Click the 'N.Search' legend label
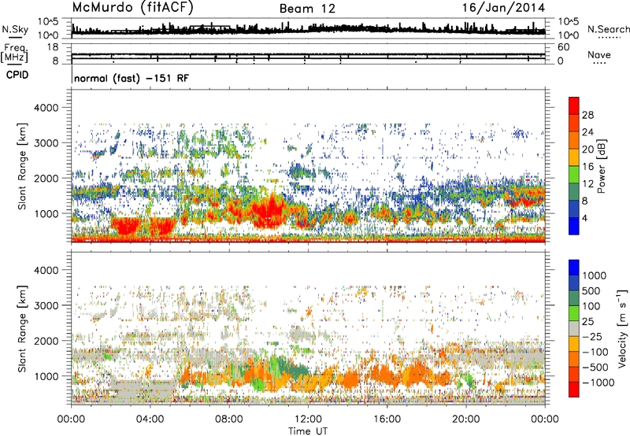The image size is (630, 436). (x=608, y=29)
